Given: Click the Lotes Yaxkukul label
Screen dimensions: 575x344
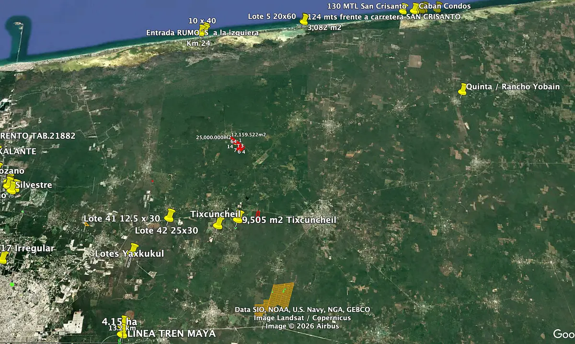Looking at the screenshot, I should click(129, 254).
